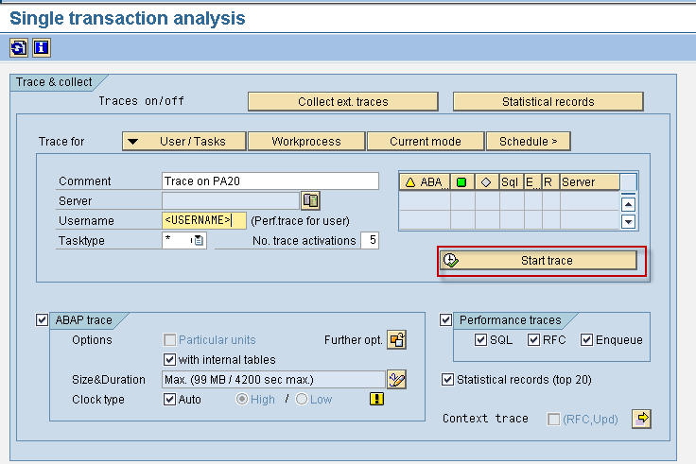Uncheck with internal tables option
This screenshot has width=696, height=464.
coord(169,359)
